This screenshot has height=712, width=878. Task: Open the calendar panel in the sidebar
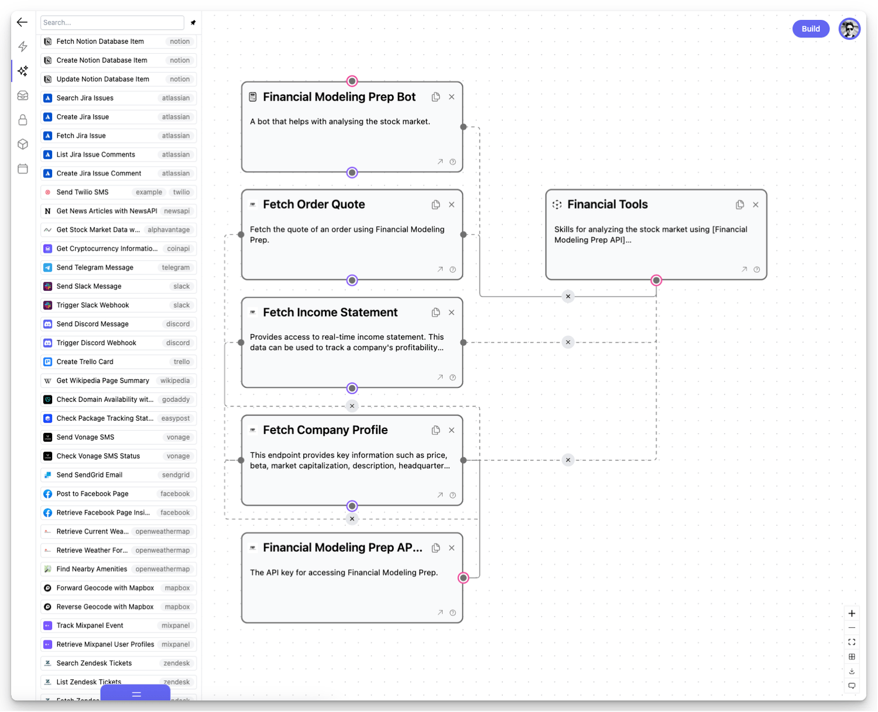tap(22, 168)
